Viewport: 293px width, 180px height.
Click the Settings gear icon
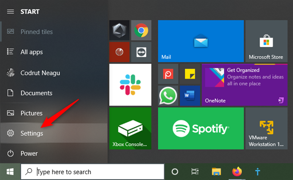(x=10, y=133)
